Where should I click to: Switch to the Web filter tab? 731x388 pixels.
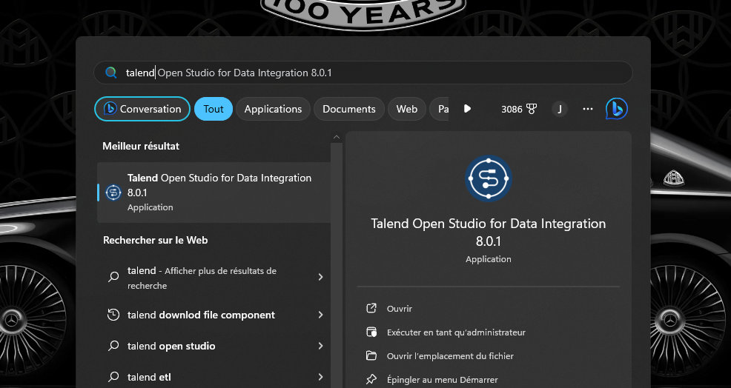pos(406,109)
